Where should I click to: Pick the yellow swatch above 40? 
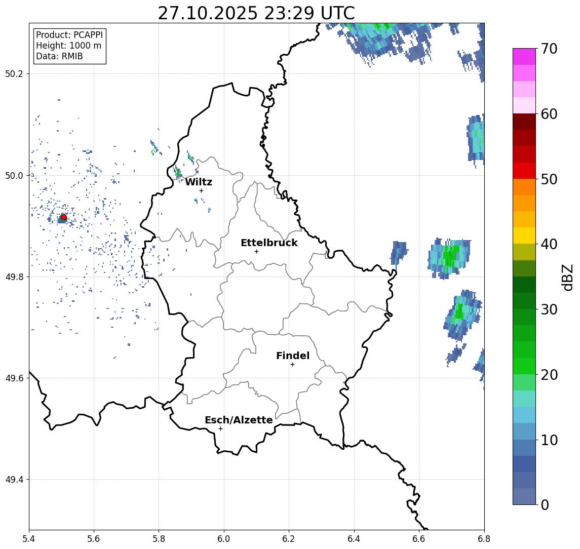click(524, 236)
